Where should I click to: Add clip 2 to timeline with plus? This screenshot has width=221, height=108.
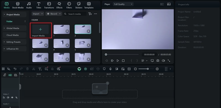pos(88,31)
